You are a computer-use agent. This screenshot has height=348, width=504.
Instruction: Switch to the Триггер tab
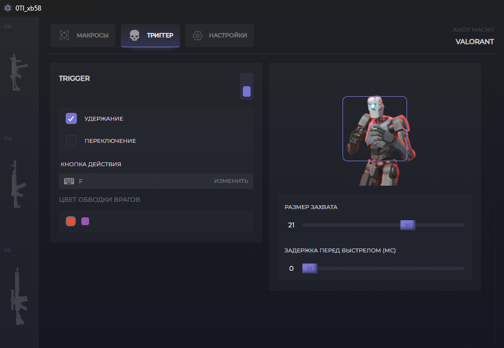pos(150,35)
